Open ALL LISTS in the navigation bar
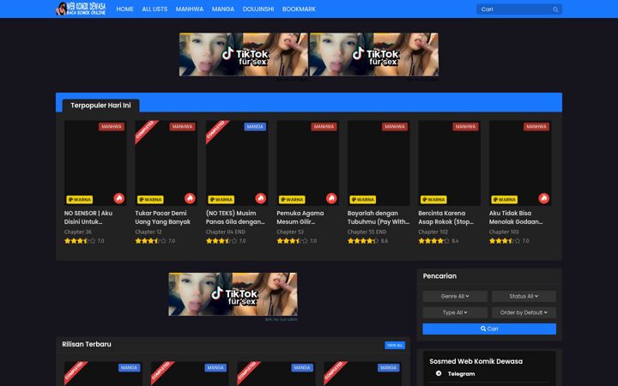Image resolution: width=618 pixels, height=386 pixels. click(154, 9)
